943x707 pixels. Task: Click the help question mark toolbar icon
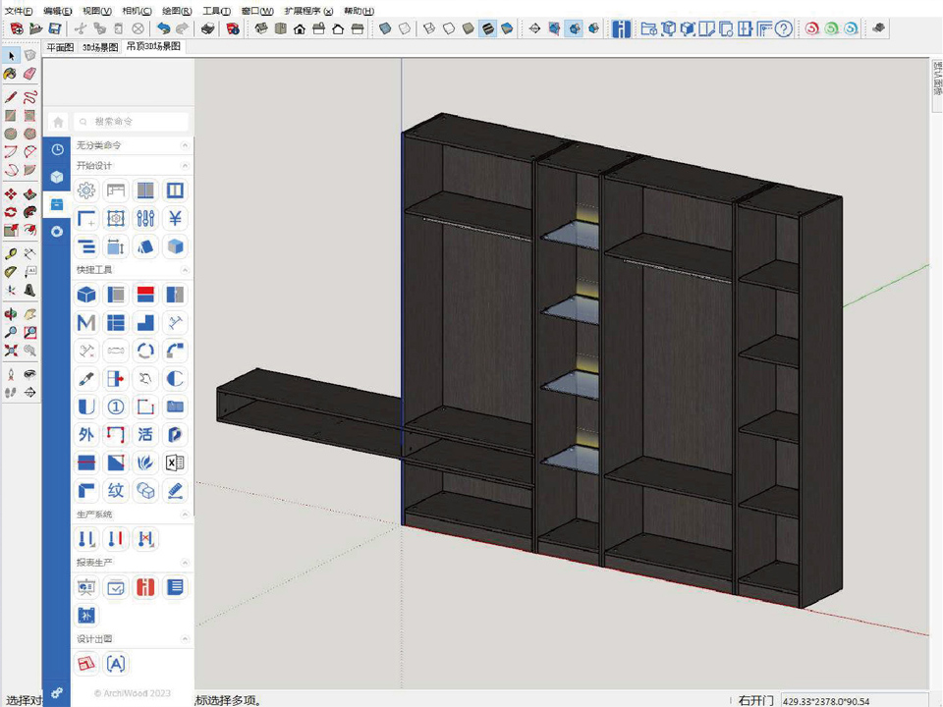(x=783, y=29)
